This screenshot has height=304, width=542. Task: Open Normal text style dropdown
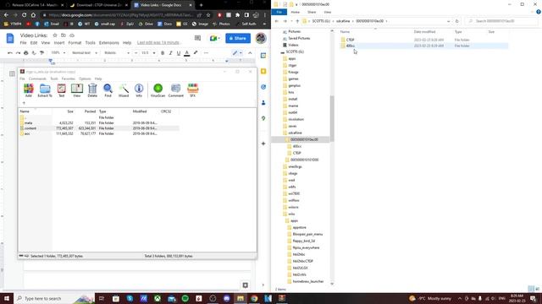(x=85, y=53)
